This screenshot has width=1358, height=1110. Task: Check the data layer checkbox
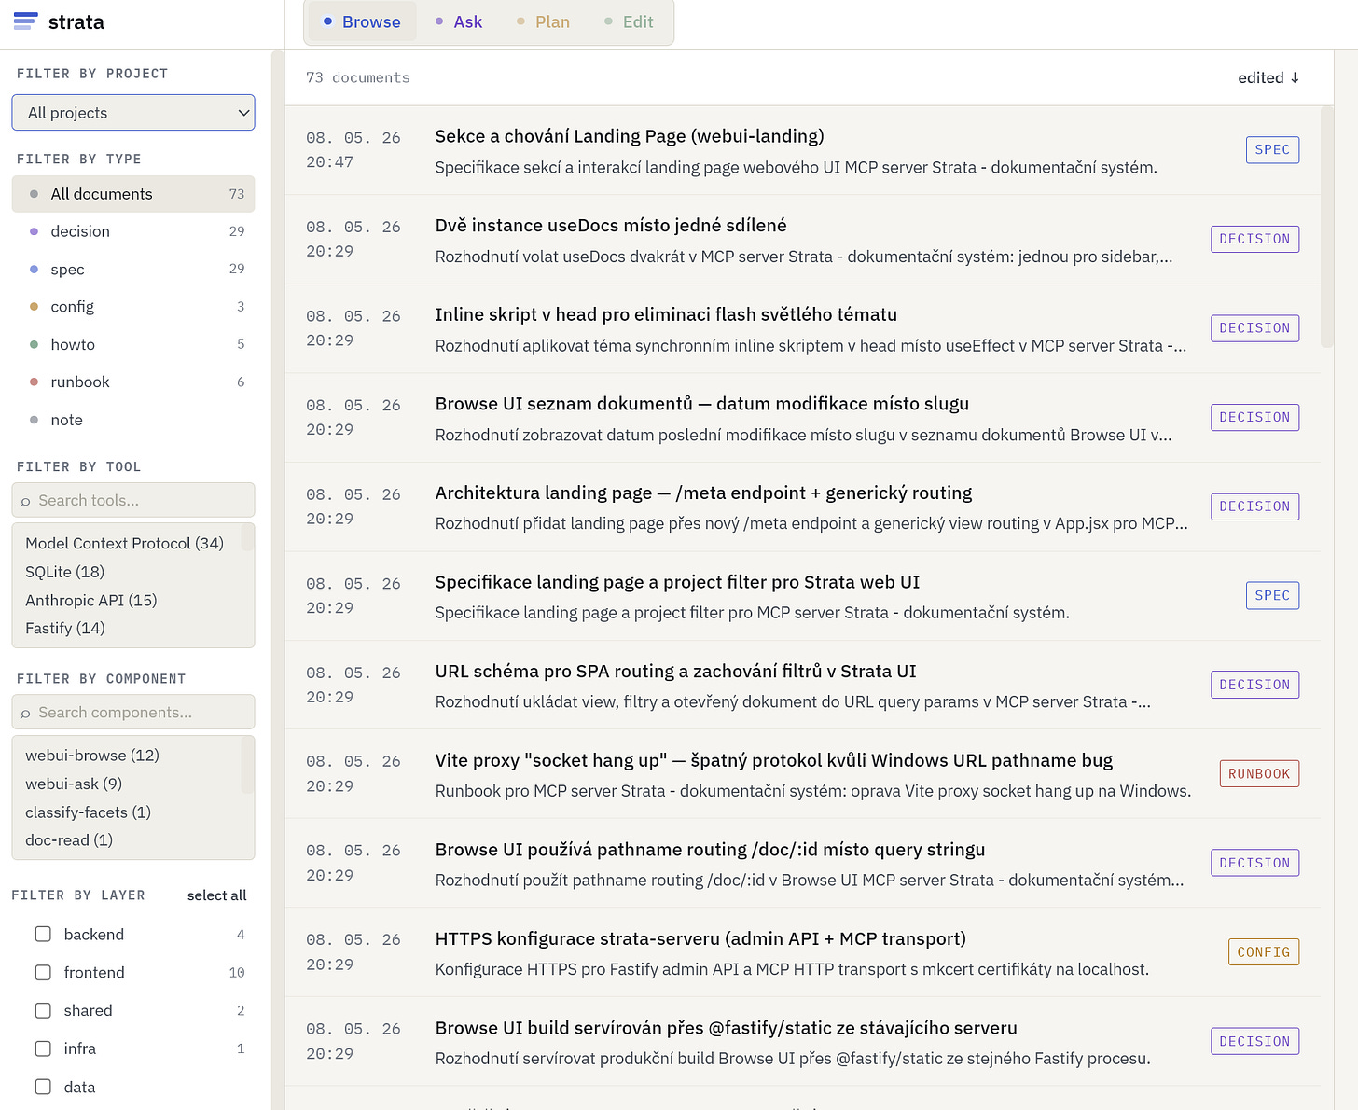tap(43, 1087)
